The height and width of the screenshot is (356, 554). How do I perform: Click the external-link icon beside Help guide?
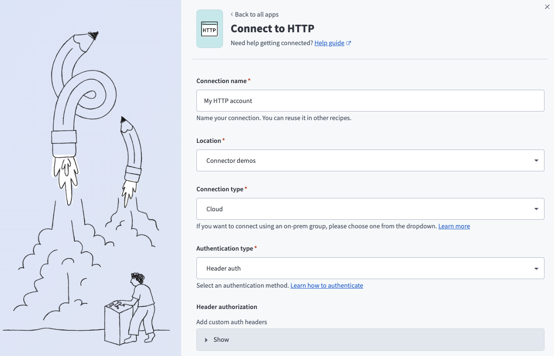pos(349,43)
